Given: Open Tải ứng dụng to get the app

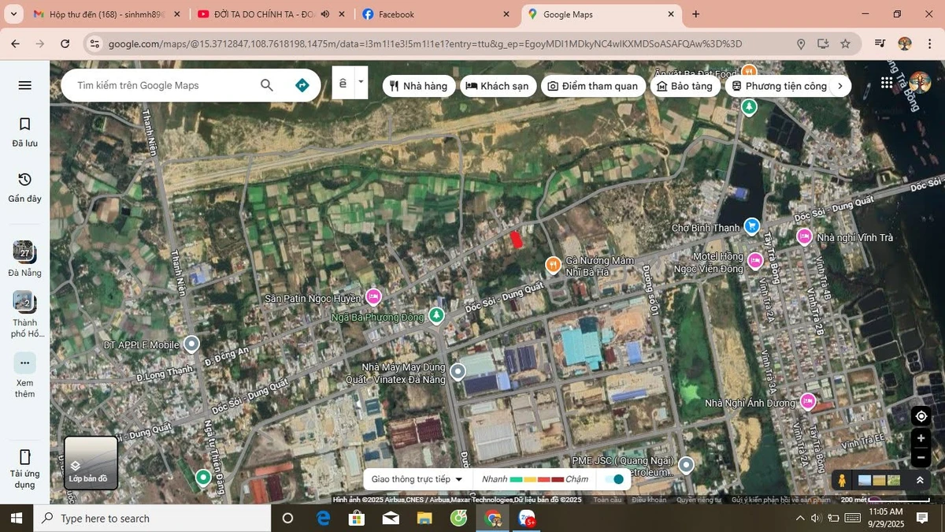Looking at the screenshot, I should 24,468.
